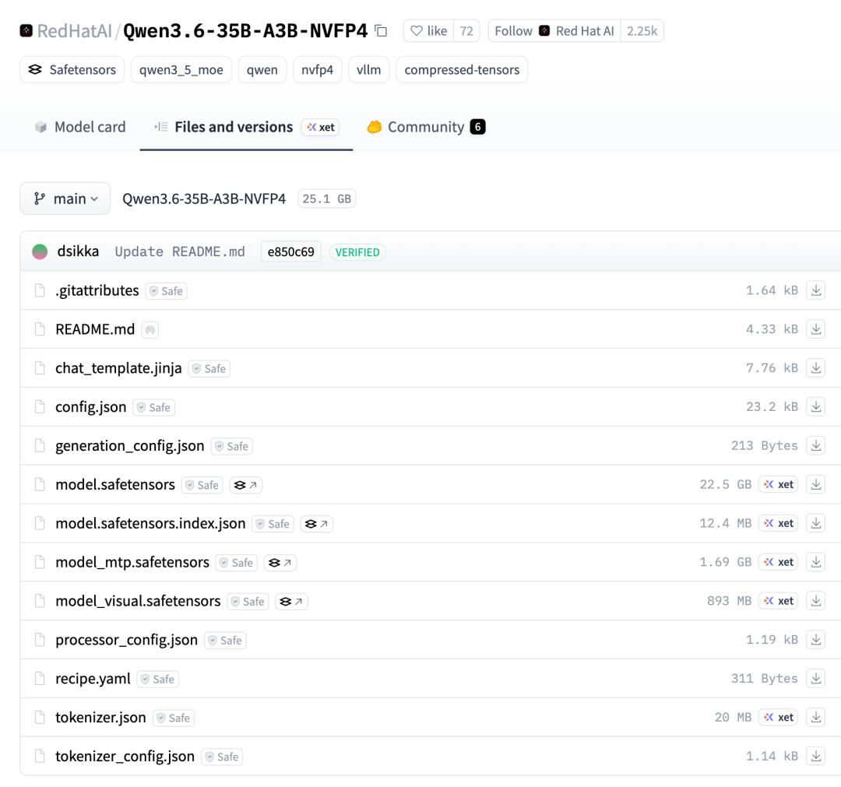Download model_mtp.safetensors file
The image size is (841, 787).
pyautogui.click(x=816, y=562)
